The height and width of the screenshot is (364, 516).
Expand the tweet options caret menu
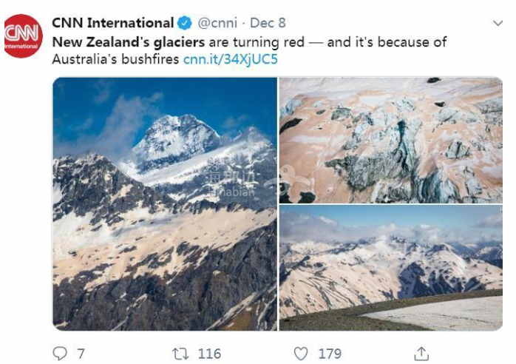pos(497,24)
